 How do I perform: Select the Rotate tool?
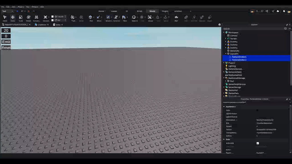pos(28,18)
